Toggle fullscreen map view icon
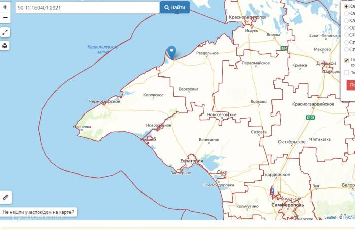Image resolution: width=355 pixels, height=230 pixels. coord(5,32)
